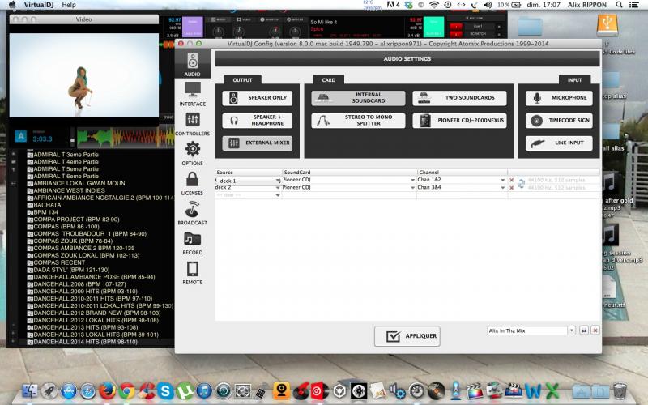Select BACHATA folder in browser
Screen dimensions: 648x405
tap(47, 205)
